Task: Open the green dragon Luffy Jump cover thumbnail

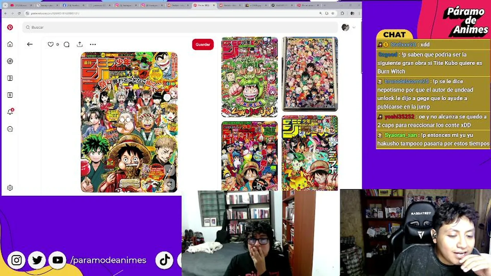Action: 249,77
